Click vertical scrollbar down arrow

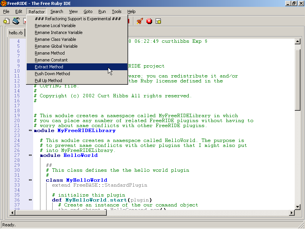(x=297, y=207)
